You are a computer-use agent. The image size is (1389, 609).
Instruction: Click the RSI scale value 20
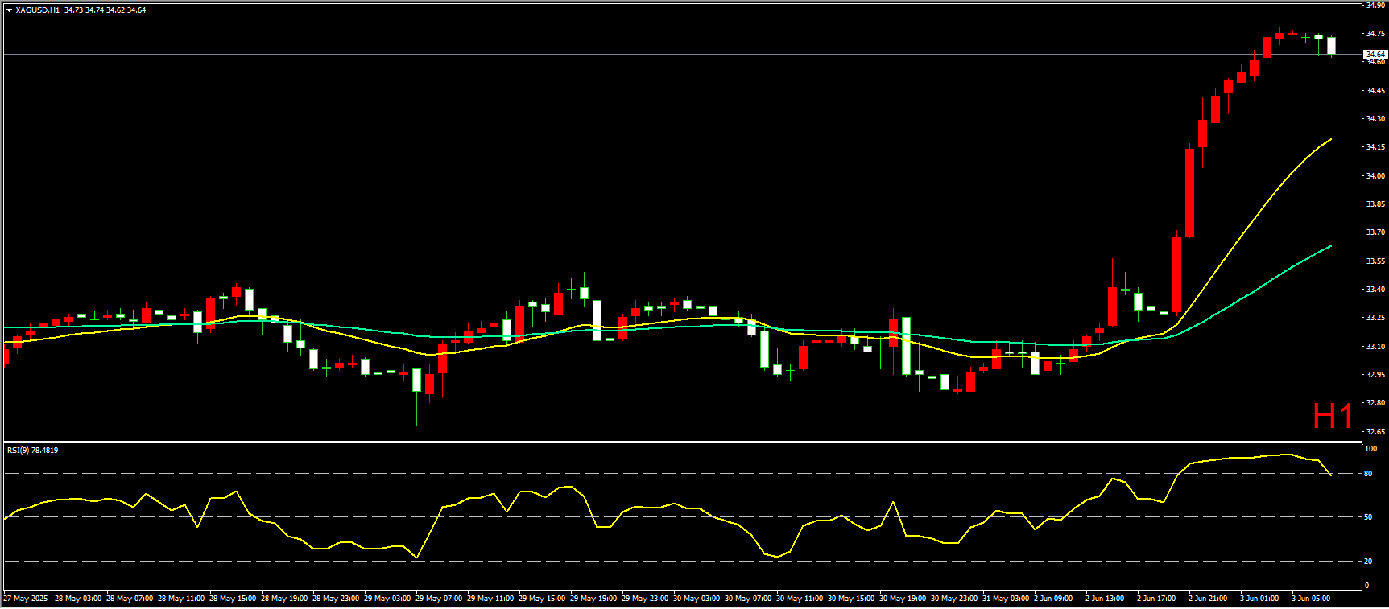[x=1368, y=562]
